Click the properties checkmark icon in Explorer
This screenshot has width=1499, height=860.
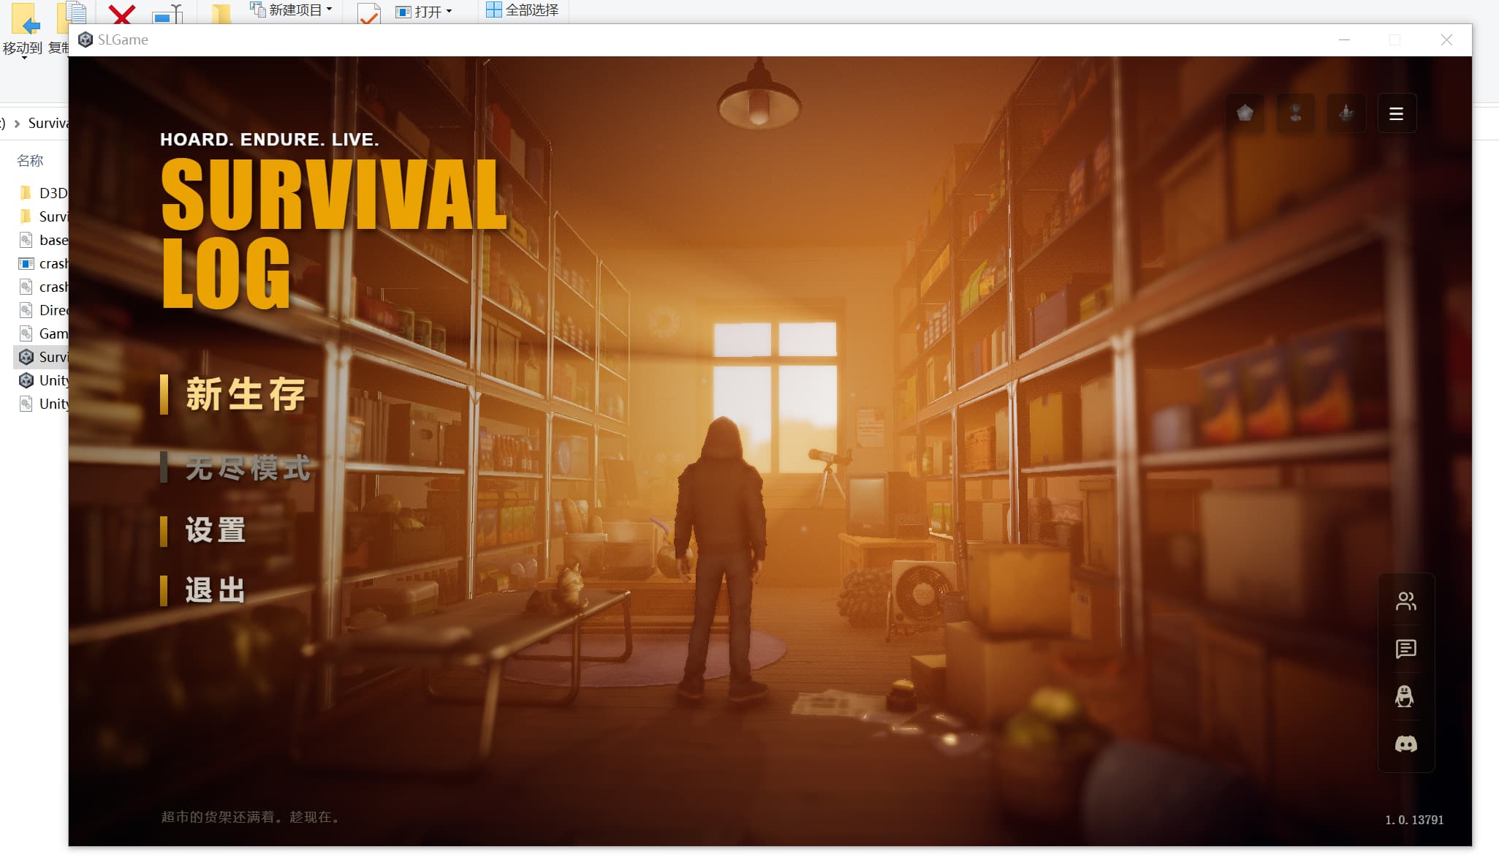click(369, 14)
